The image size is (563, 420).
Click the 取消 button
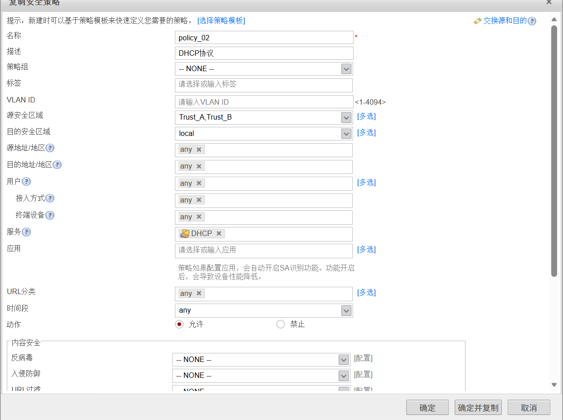[x=529, y=407]
